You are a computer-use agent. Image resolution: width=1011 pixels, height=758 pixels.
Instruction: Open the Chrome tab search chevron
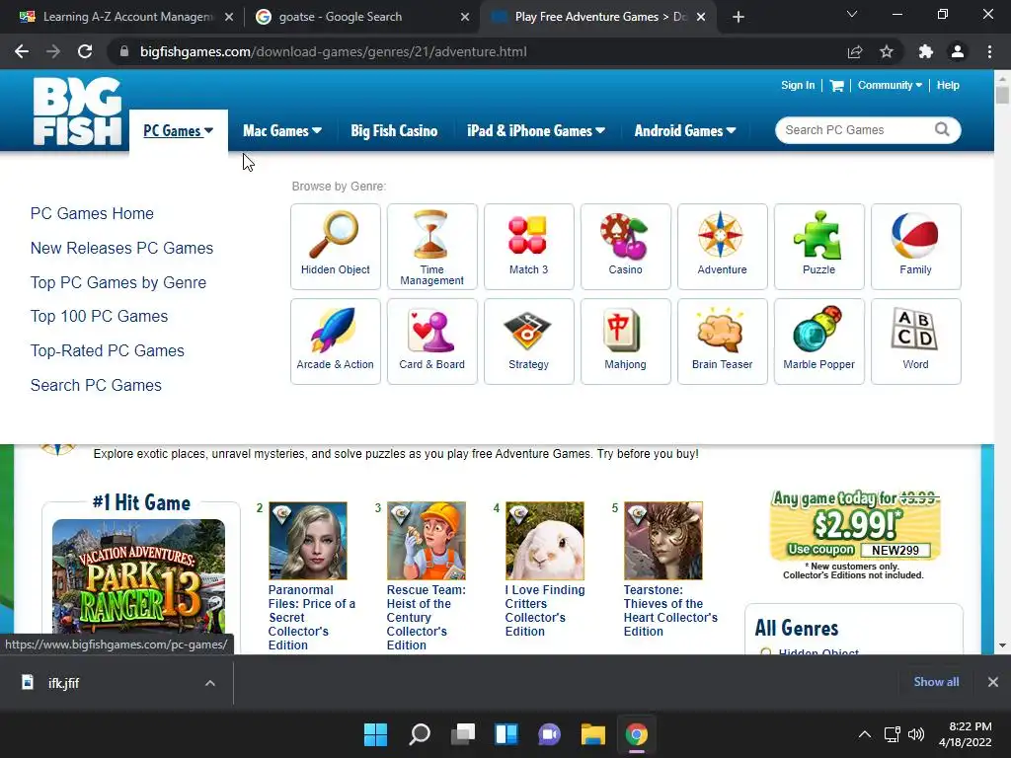(x=852, y=14)
